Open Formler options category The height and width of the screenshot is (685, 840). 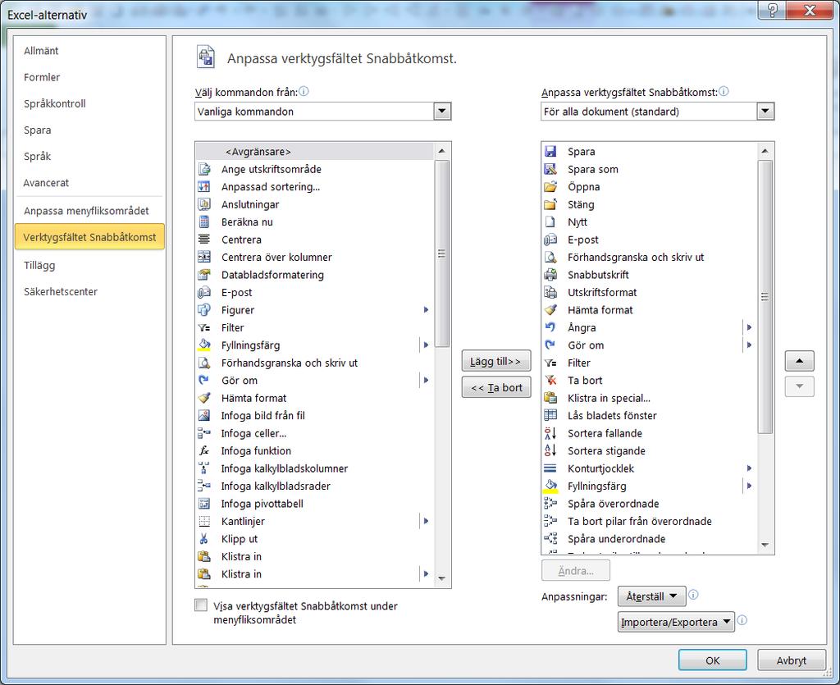click(x=42, y=77)
